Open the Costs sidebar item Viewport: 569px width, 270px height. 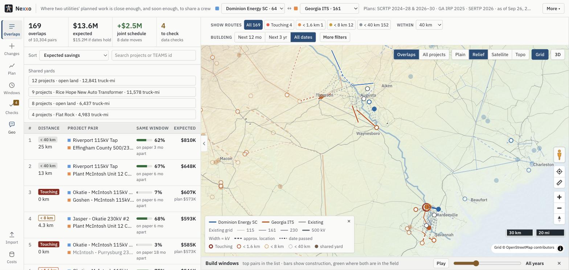(x=12, y=257)
